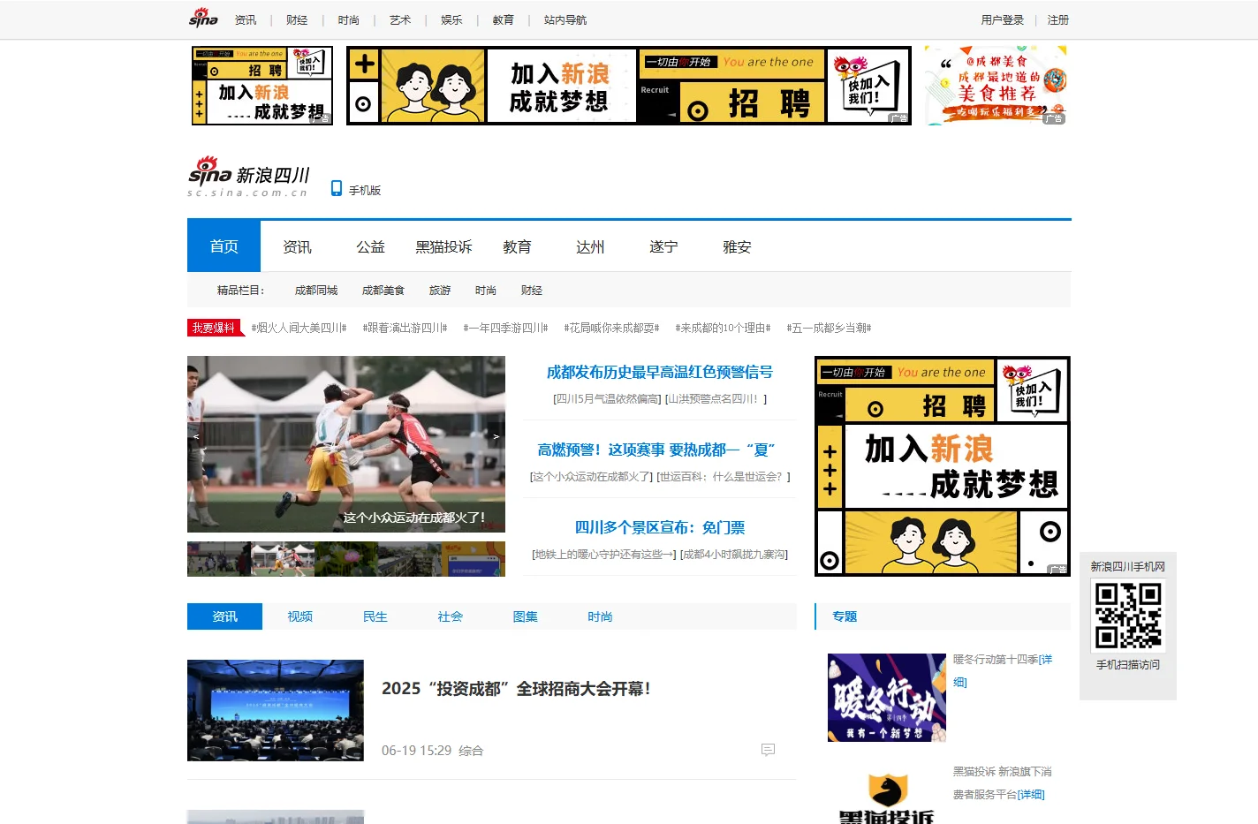Open 站内导航 site navigation
Viewport: 1258px width, 824px height.
point(565,19)
